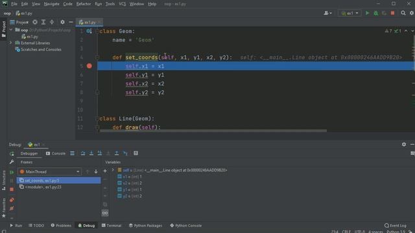Select opened file target icon in Project panel
This screenshot has height=233, width=415.
tap(35, 22)
